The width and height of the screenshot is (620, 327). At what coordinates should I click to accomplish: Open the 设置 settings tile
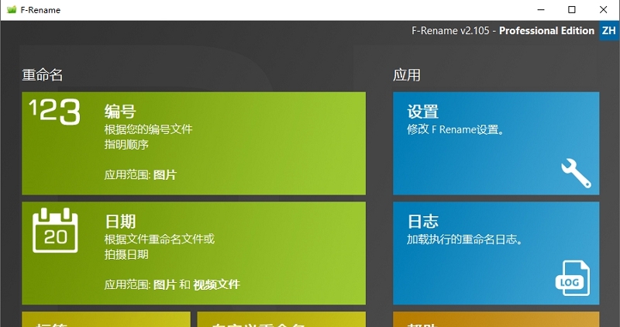pyautogui.click(x=496, y=143)
